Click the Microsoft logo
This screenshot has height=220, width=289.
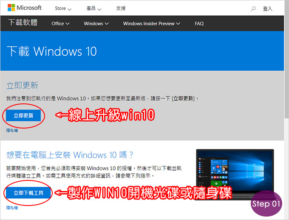click(25, 8)
